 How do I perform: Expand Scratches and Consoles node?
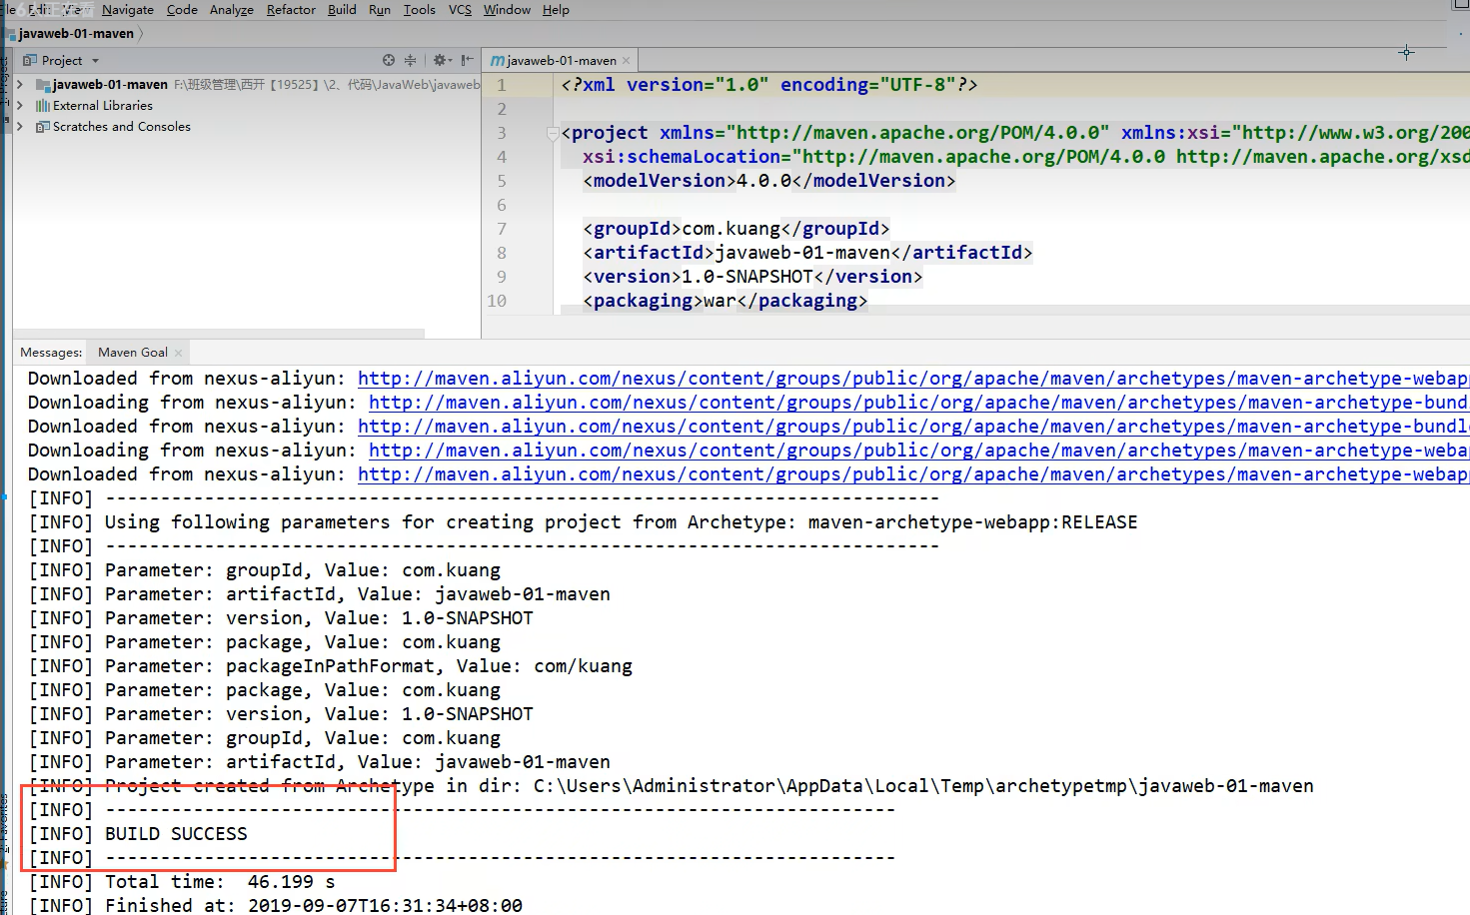tap(20, 127)
